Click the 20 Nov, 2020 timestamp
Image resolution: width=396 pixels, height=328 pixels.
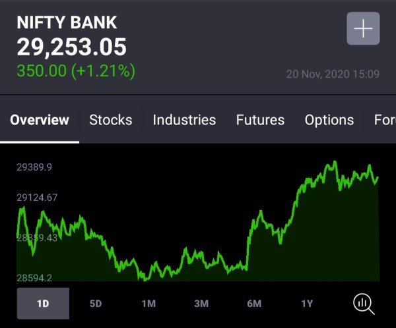333,74
